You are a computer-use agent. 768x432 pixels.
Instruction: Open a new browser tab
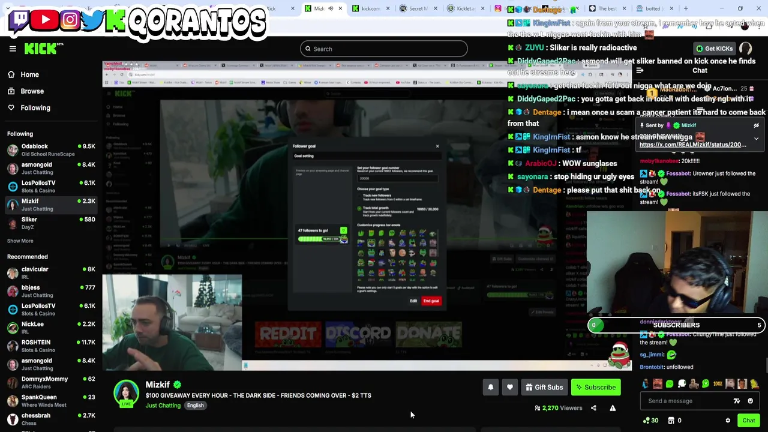tap(686, 8)
